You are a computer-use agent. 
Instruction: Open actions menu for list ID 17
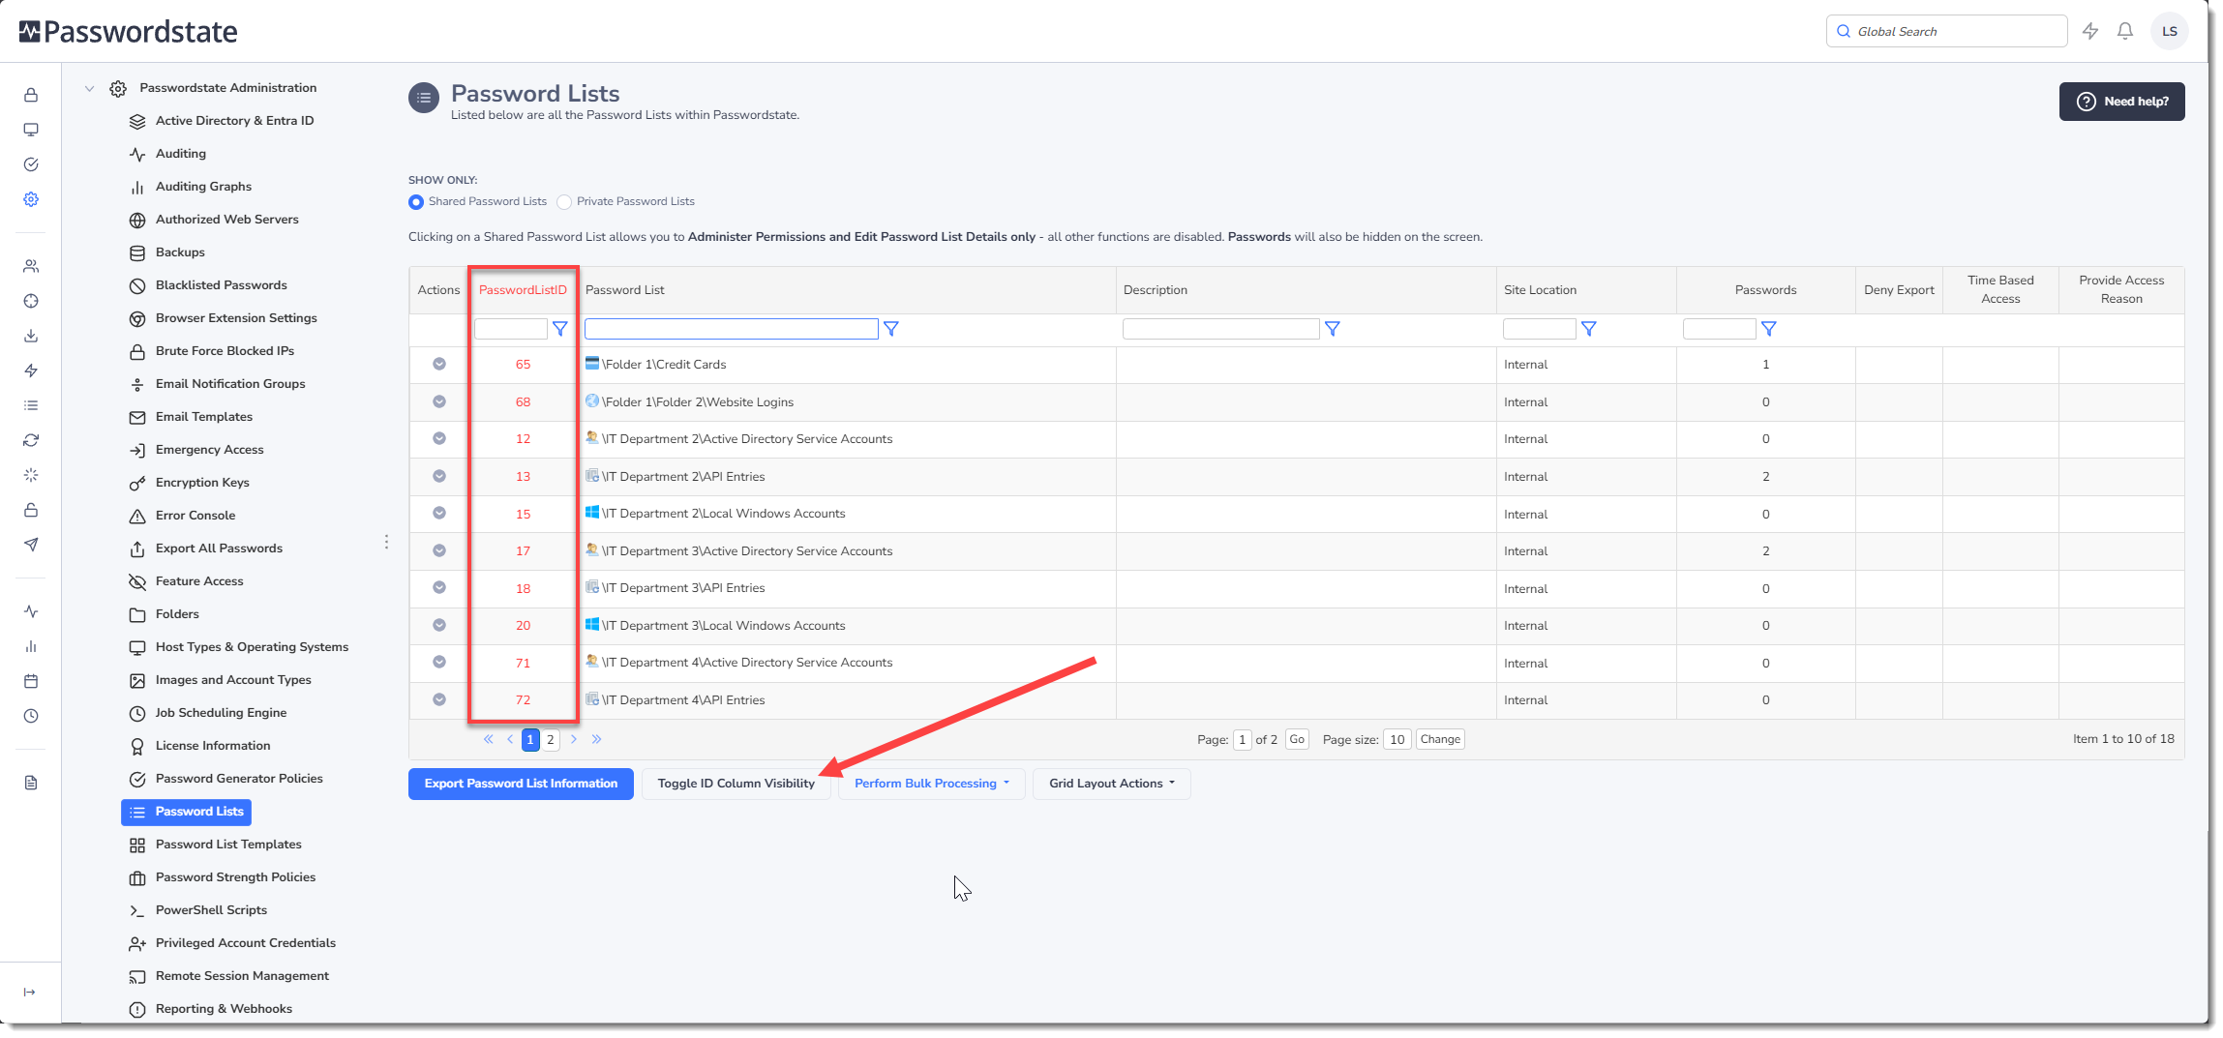point(439,550)
